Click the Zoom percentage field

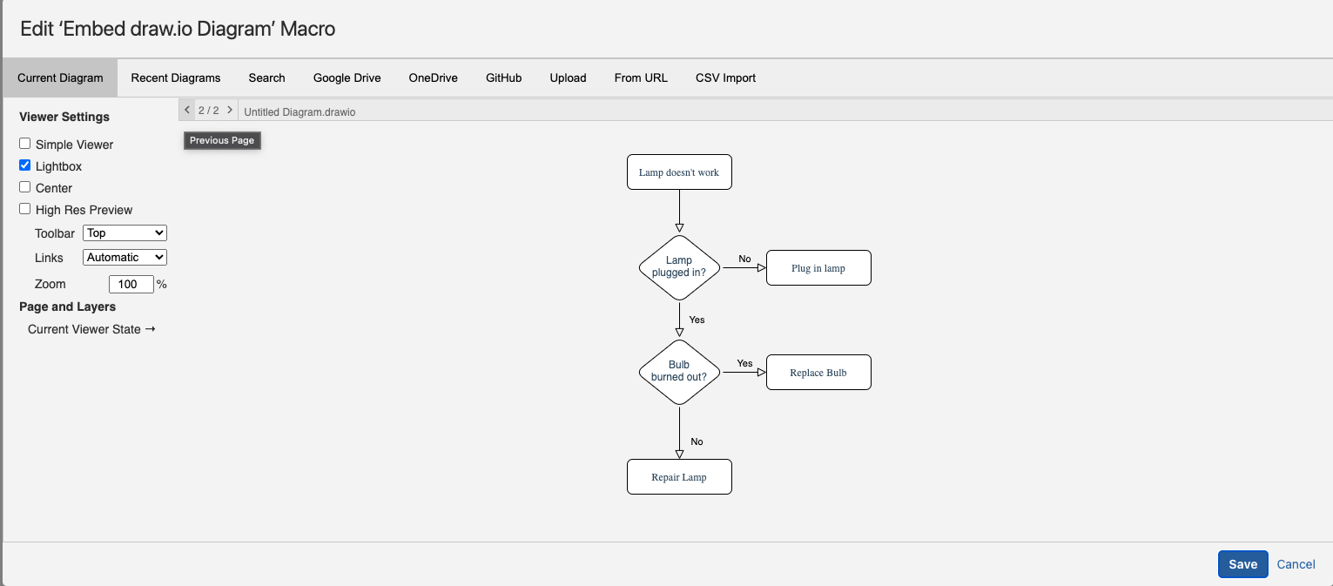pos(131,284)
